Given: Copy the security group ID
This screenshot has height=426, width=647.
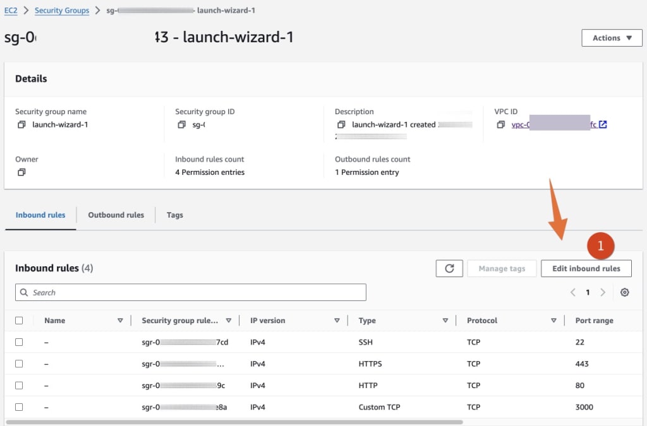Looking at the screenshot, I should pyautogui.click(x=181, y=124).
